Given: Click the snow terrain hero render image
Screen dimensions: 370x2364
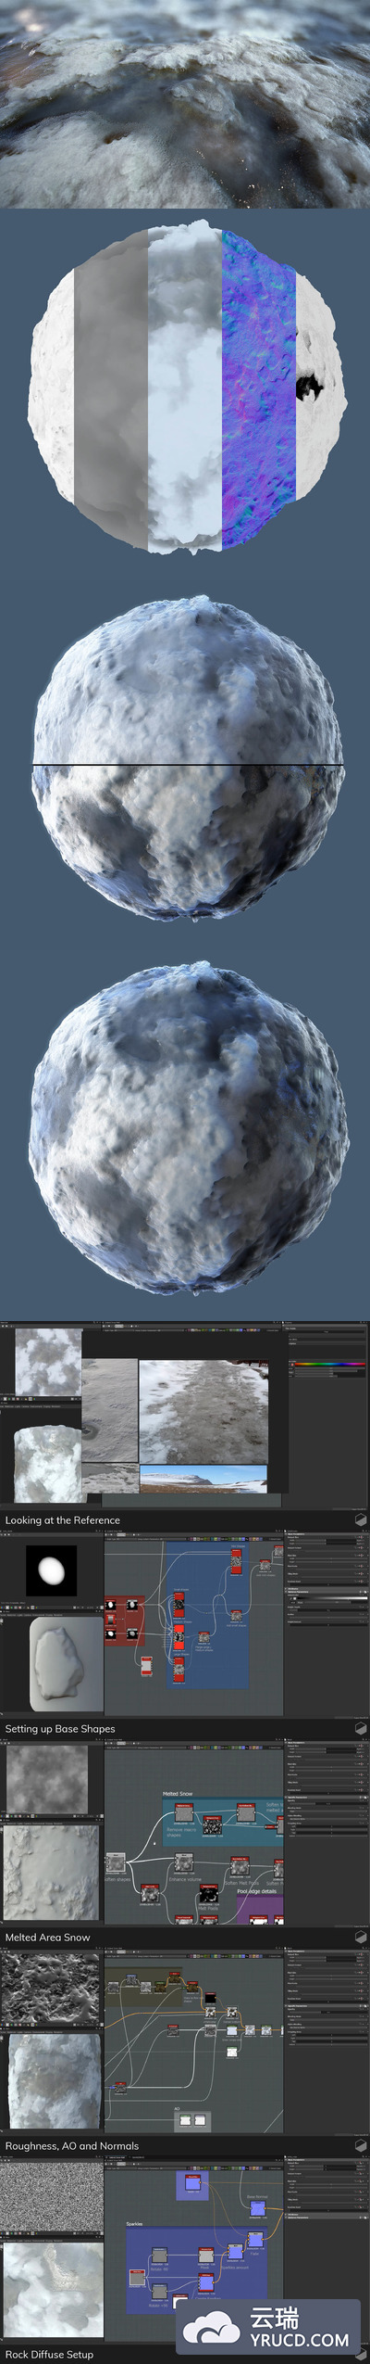Looking at the screenshot, I should tap(185, 104).
